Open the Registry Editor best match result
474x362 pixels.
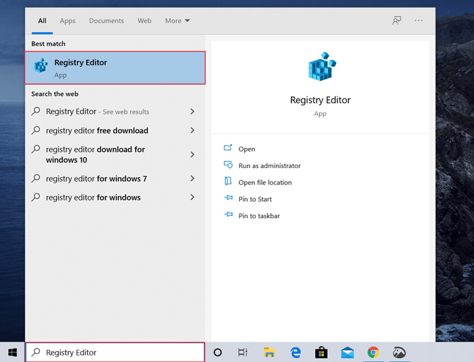pos(115,68)
